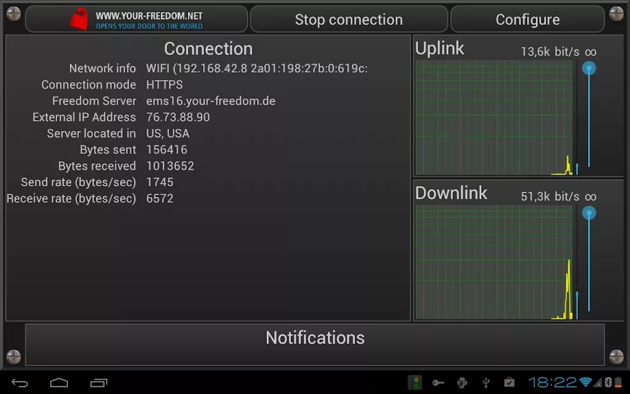Open the Configure screen

click(x=528, y=19)
